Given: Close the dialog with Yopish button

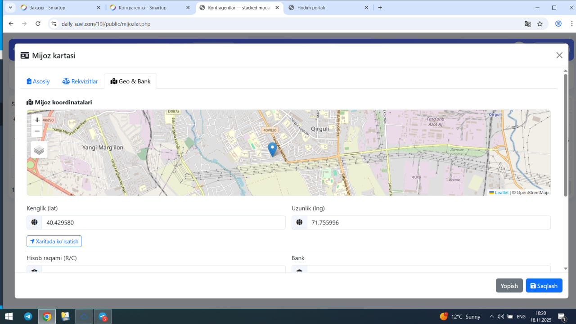Looking at the screenshot, I should click(509, 286).
